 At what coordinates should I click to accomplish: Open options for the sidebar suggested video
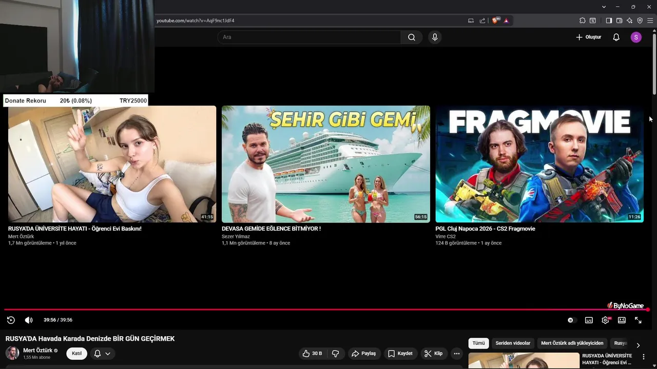644,357
